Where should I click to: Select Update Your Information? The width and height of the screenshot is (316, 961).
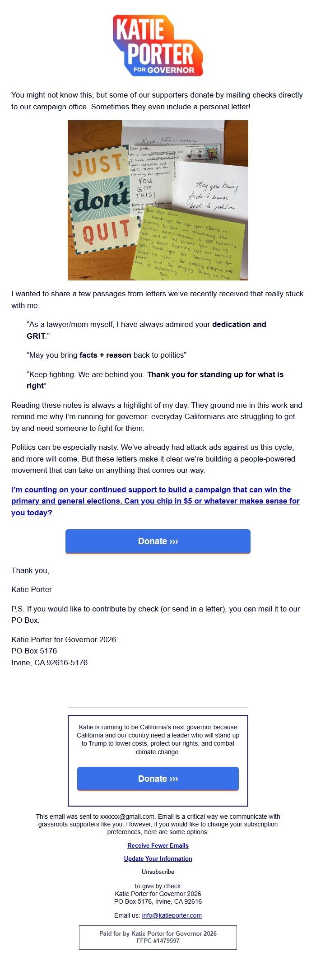pos(158,858)
